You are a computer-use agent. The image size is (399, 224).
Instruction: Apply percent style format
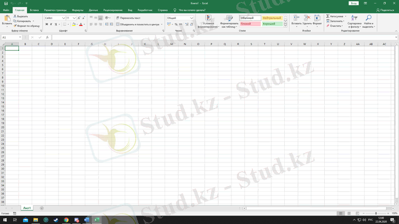176,24
